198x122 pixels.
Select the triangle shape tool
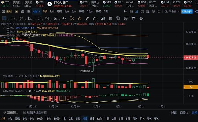tap(30, 18)
